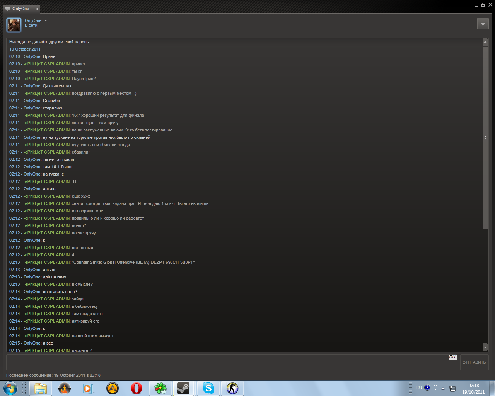Click the chat scrollbar down arrow
This screenshot has width=495, height=396.
point(485,347)
